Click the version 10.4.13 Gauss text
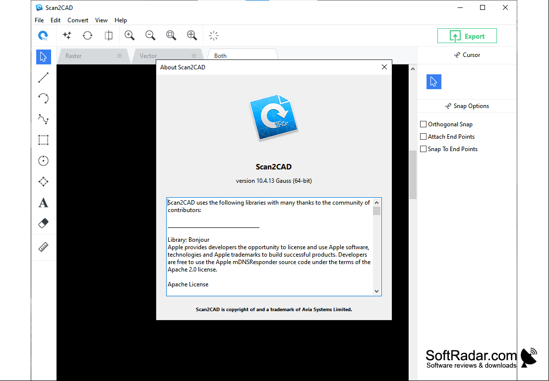Image resolution: width=549 pixels, height=381 pixels. click(274, 180)
